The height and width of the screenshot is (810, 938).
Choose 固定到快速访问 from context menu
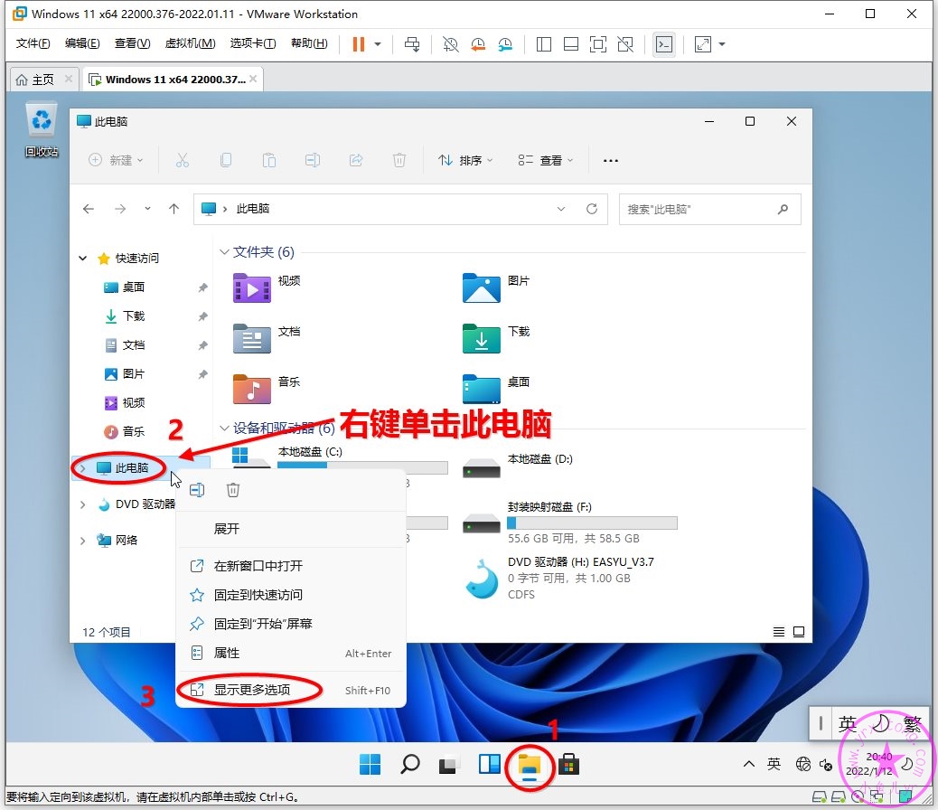[x=291, y=595]
